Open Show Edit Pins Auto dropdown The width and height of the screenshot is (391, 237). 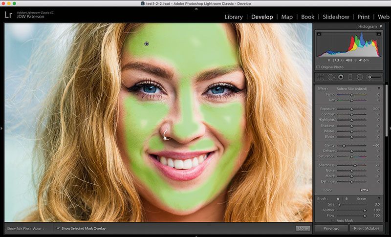point(38,229)
